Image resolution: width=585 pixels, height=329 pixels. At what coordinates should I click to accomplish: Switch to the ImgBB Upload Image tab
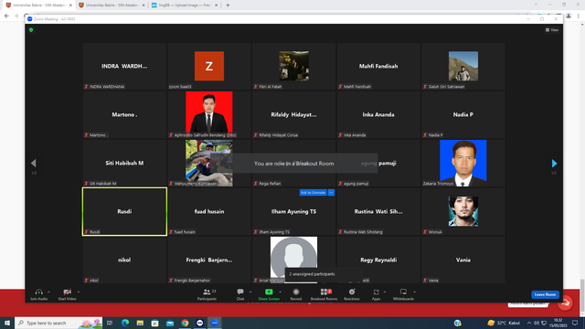[x=185, y=5]
